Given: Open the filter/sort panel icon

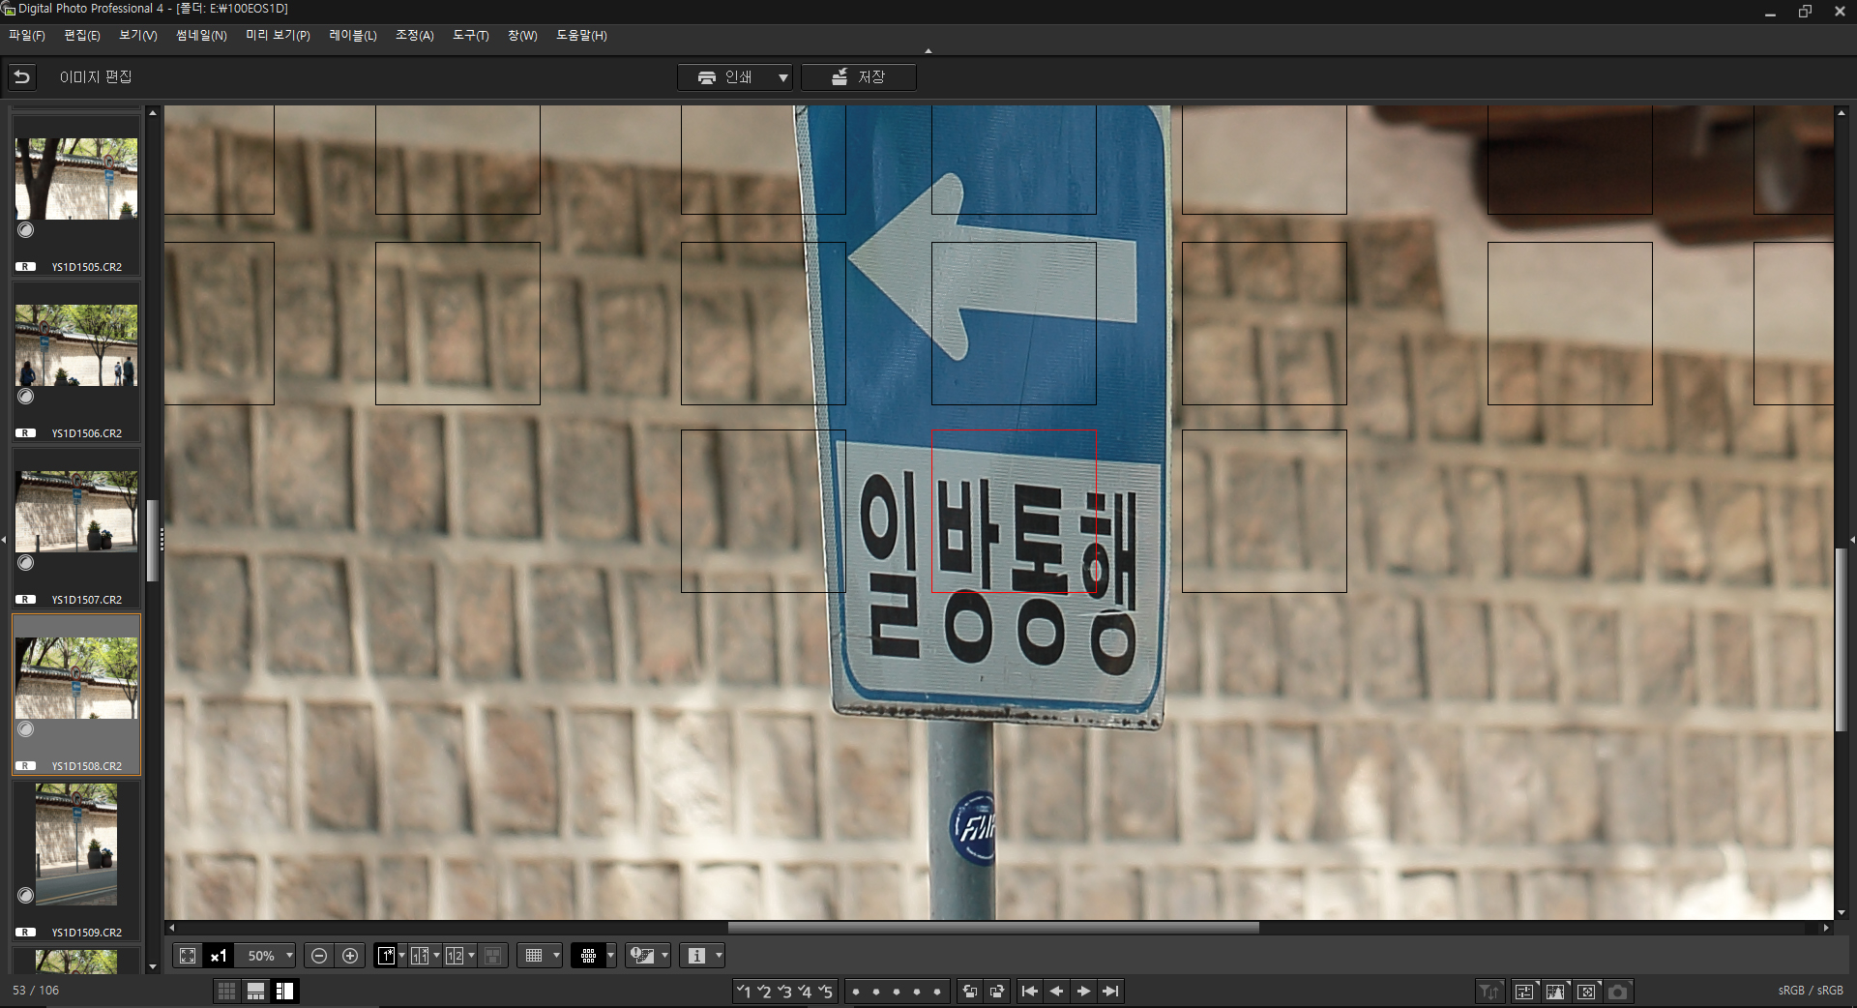Looking at the screenshot, I should click(x=1489, y=991).
